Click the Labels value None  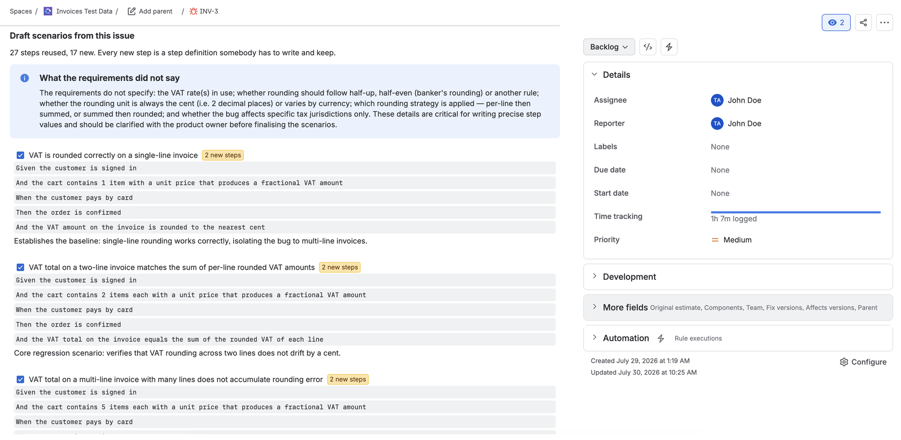[x=720, y=147]
